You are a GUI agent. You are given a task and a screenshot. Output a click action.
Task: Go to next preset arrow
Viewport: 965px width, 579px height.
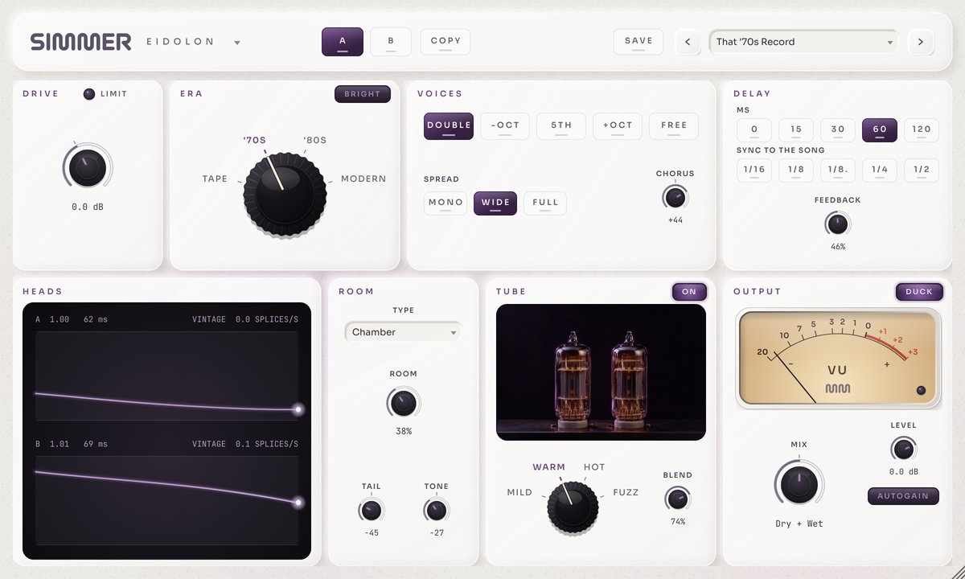click(920, 42)
